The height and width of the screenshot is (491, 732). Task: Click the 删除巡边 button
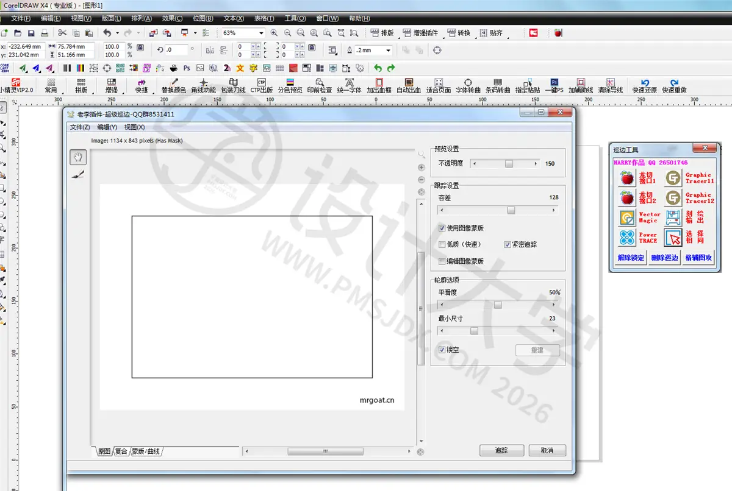[664, 258]
